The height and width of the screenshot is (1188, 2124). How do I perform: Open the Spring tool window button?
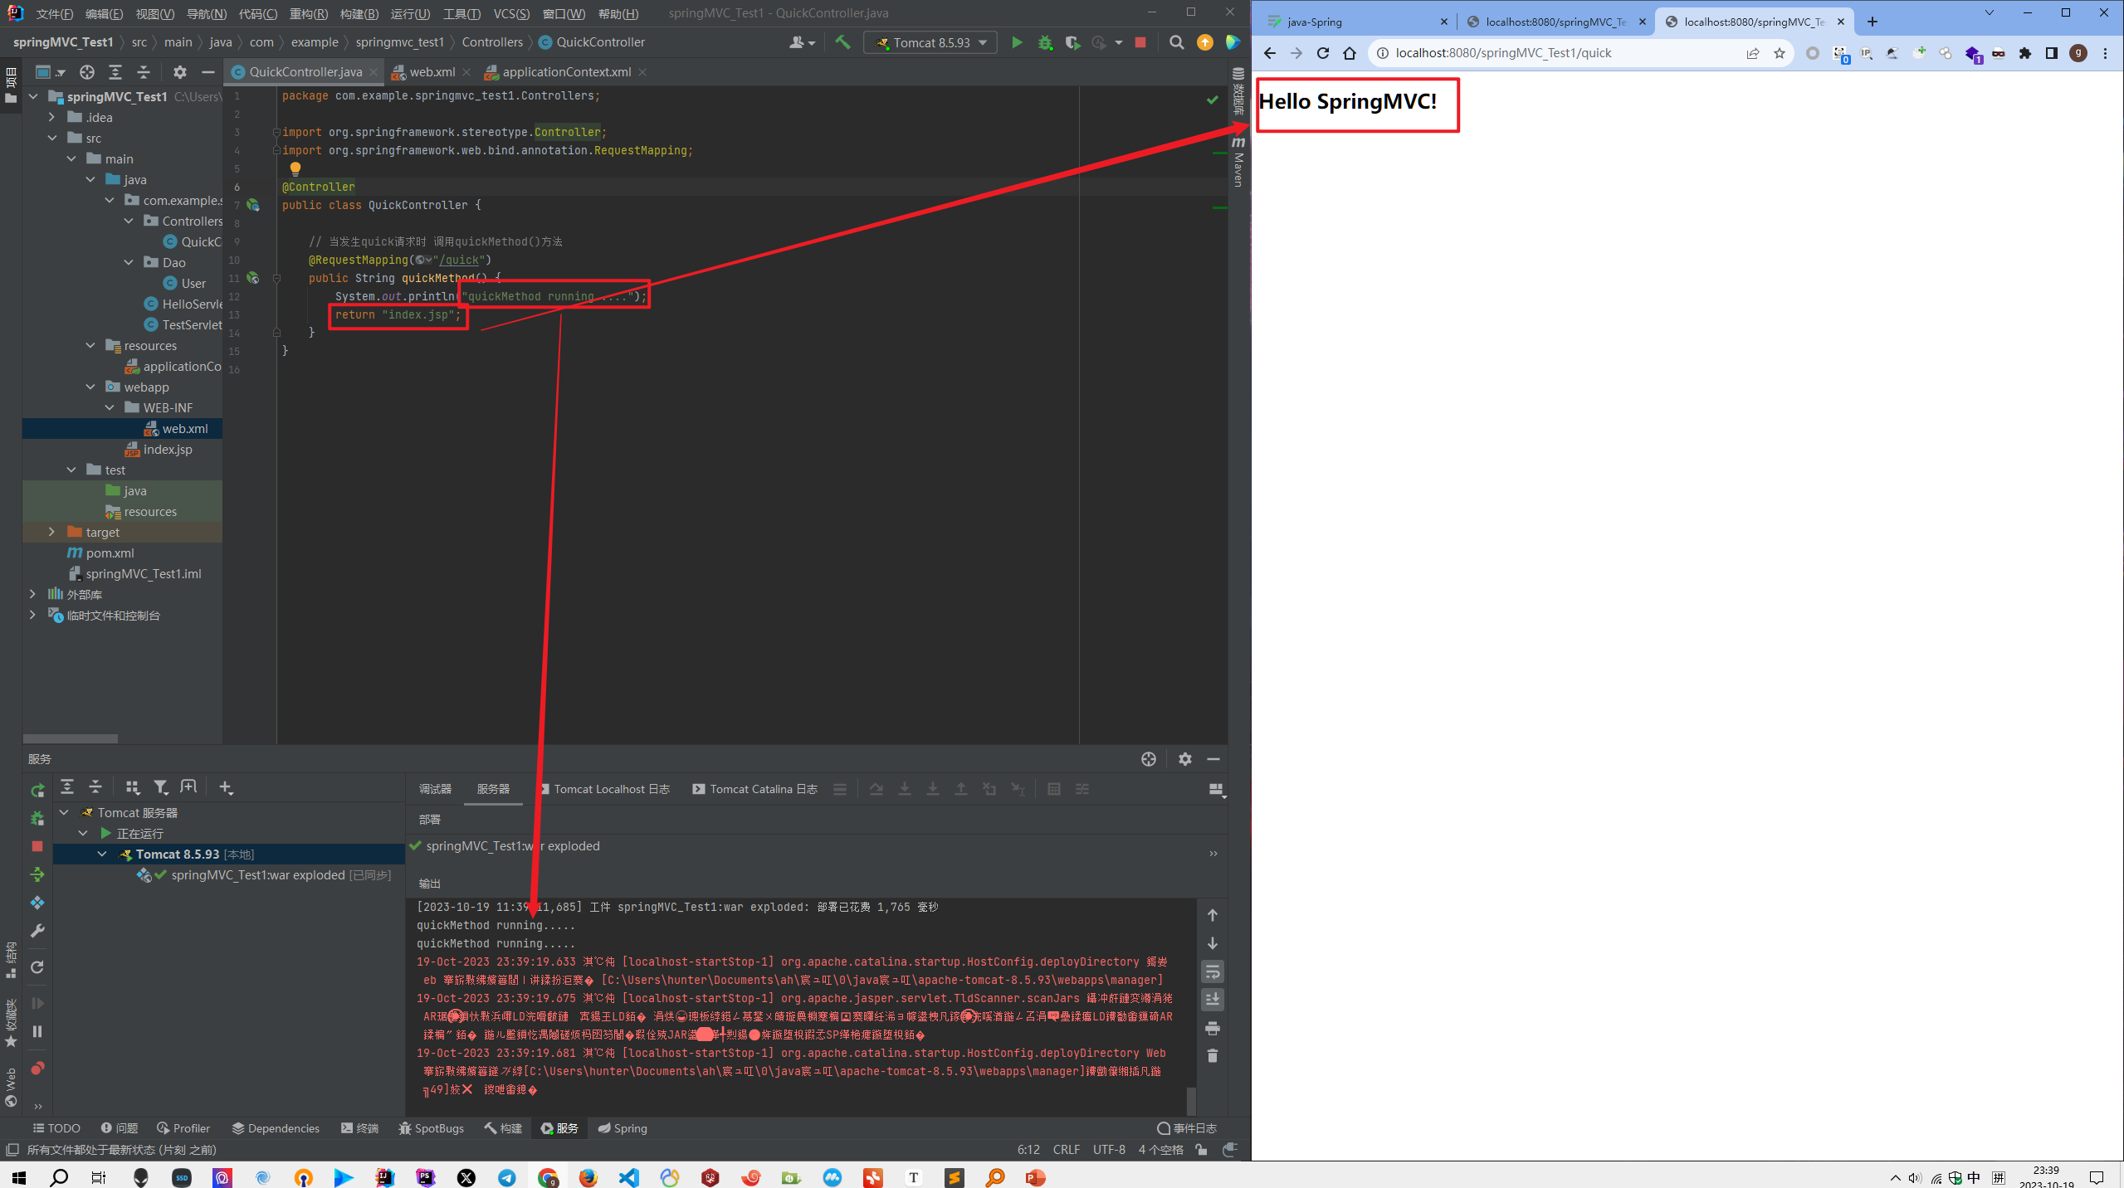click(x=623, y=1128)
